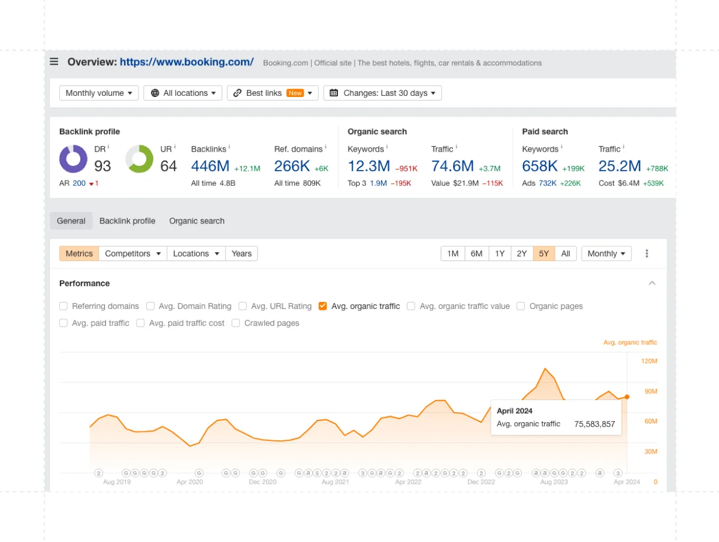
Task: Click the AR 200 rank link
Action: pos(79,183)
